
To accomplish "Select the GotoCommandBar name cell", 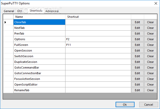I will 39,68.
